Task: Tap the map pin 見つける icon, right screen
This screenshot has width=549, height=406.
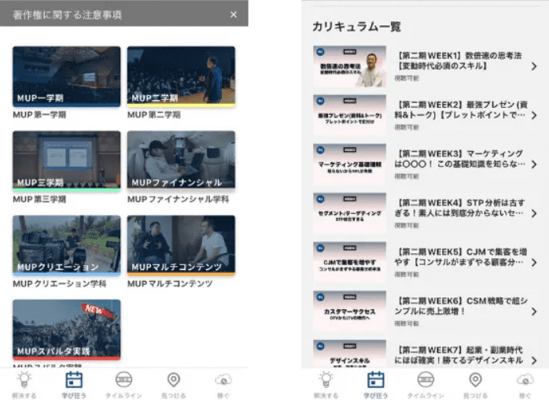Action: pyautogui.click(x=476, y=380)
